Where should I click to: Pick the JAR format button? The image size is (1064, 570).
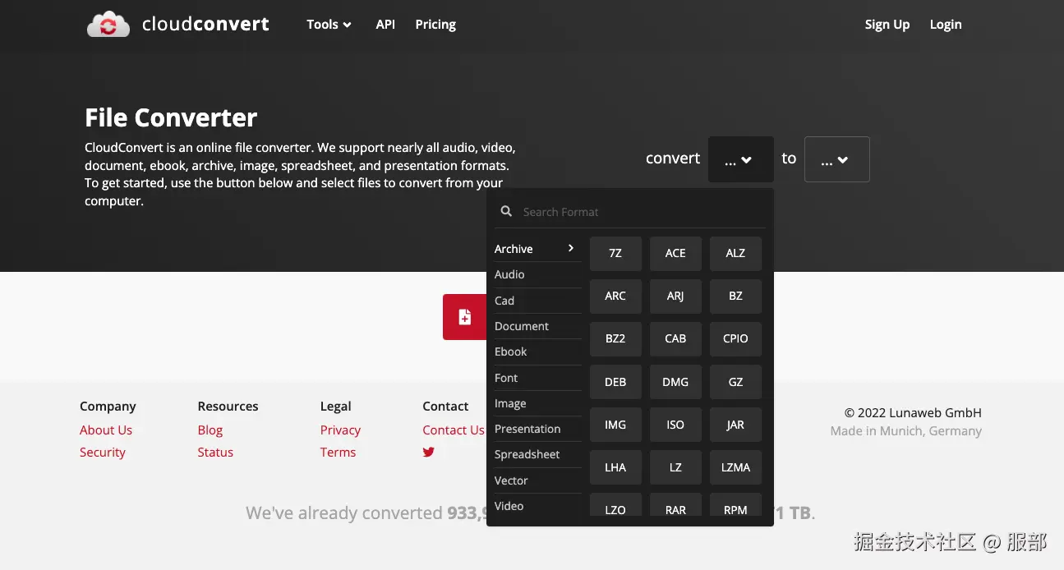[735, 425]
